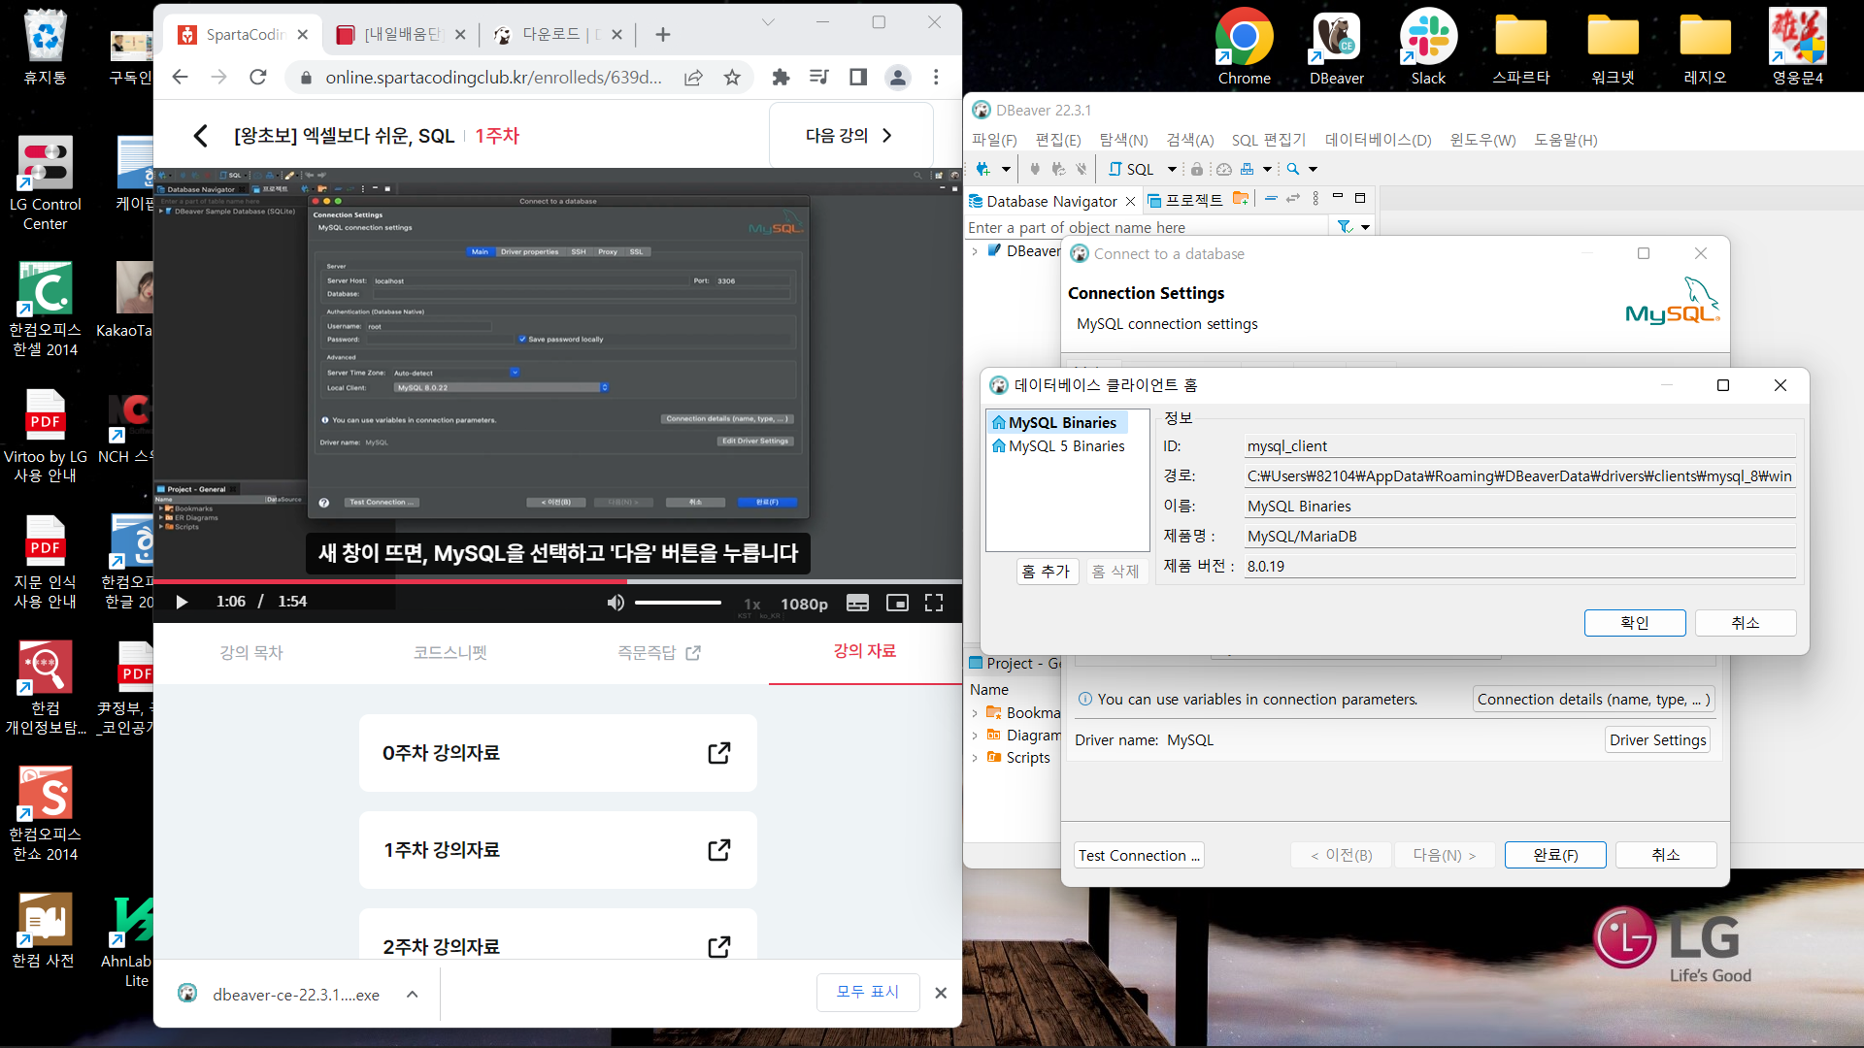The width and height of the screenshot is (1864, 1048).
Task: Click the new database connection plug icon
Action: 983,169
